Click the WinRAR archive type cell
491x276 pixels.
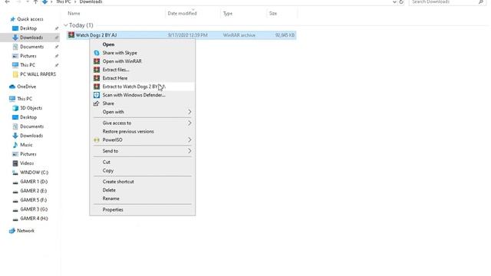239,35
